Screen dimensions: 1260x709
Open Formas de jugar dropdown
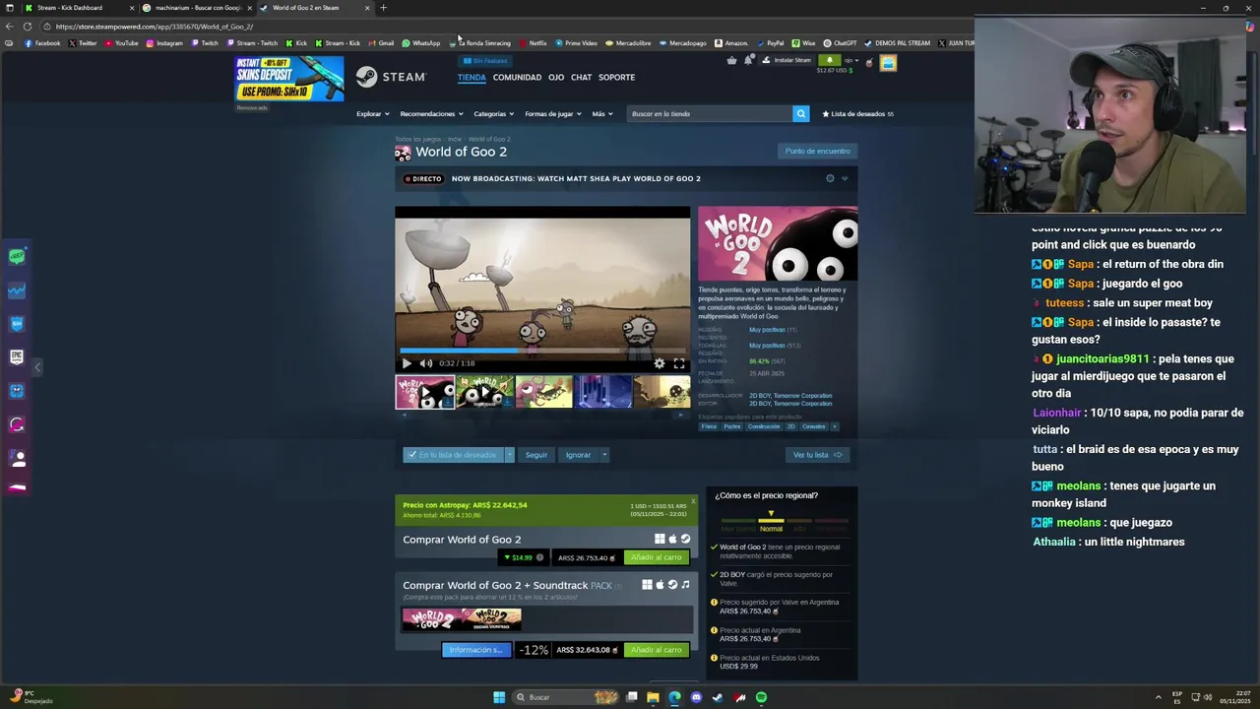tap(552, 114)
